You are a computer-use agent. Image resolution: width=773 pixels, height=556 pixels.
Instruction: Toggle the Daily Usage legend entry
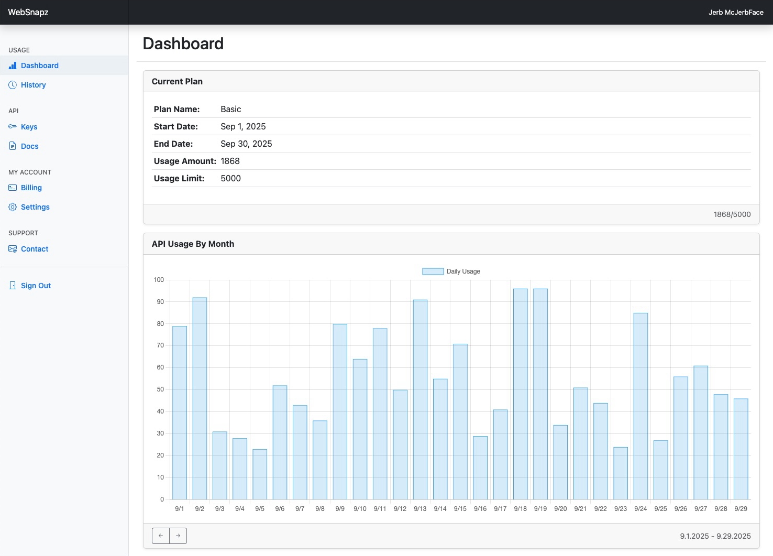pos(451,271)
